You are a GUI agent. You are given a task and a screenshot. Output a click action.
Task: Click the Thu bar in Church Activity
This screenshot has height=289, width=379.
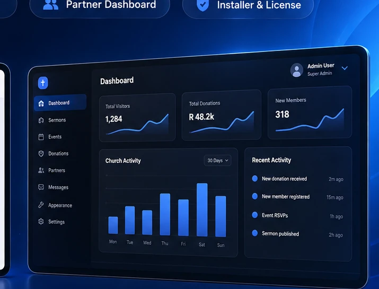[x=165, y=215]
